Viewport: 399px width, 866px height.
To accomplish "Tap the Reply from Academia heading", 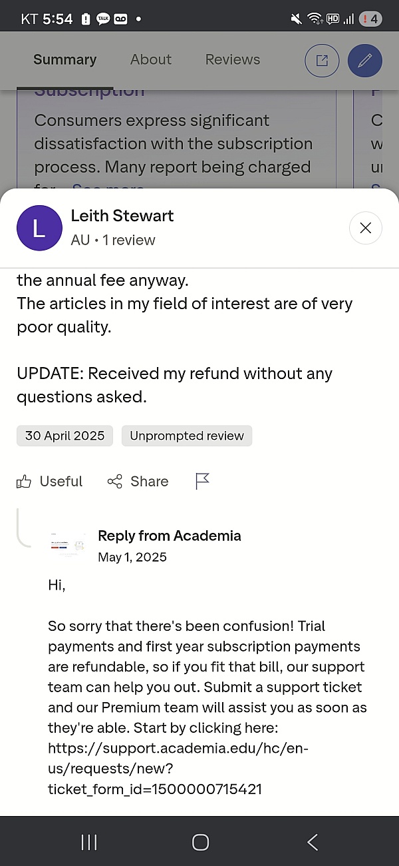I will point(170,536).
